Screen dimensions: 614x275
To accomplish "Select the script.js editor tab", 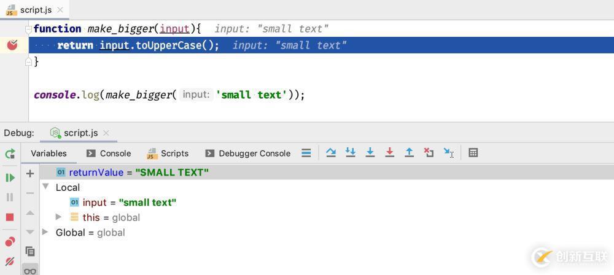I will point(34,10).
